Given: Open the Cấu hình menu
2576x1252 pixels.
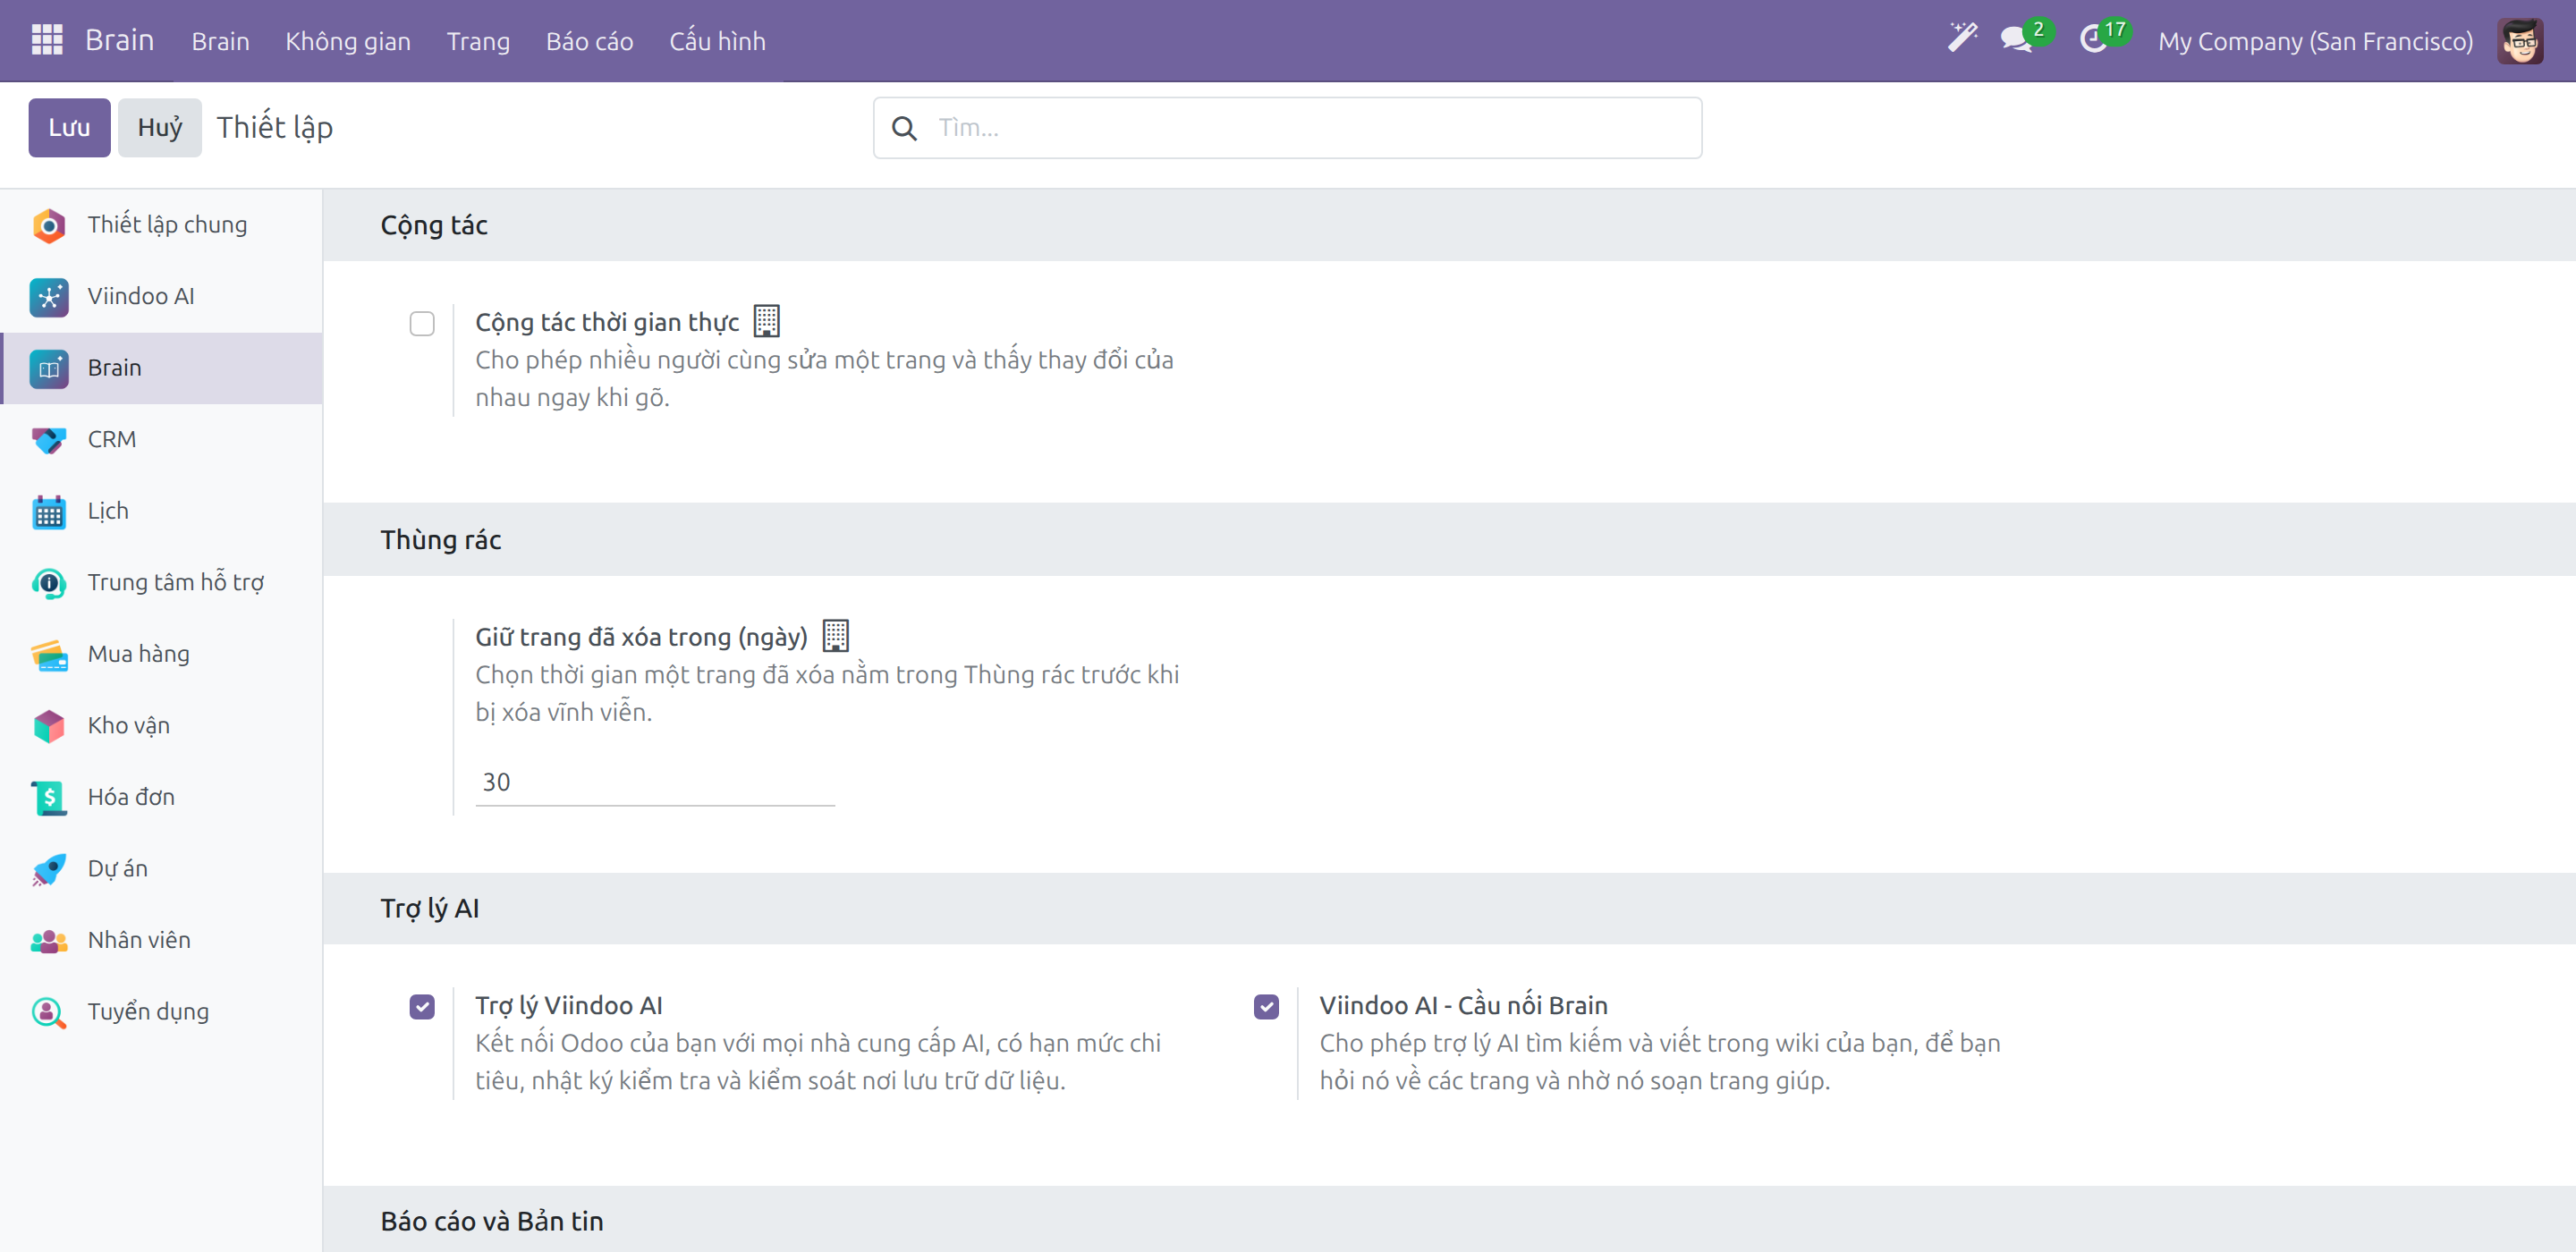Looking at the screenshot, I should pos(717,41).
